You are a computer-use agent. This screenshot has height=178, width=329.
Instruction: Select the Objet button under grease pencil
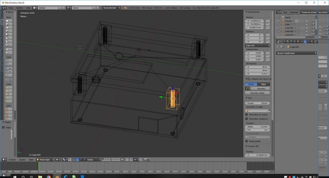[264, 84]
